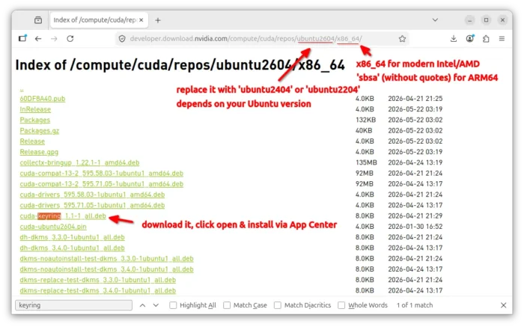Open the Packages file link
This screenshot has height=327, width=524.
tap(34, 120)
